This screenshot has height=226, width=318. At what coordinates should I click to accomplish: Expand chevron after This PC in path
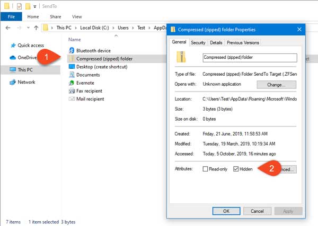[76, 28]
